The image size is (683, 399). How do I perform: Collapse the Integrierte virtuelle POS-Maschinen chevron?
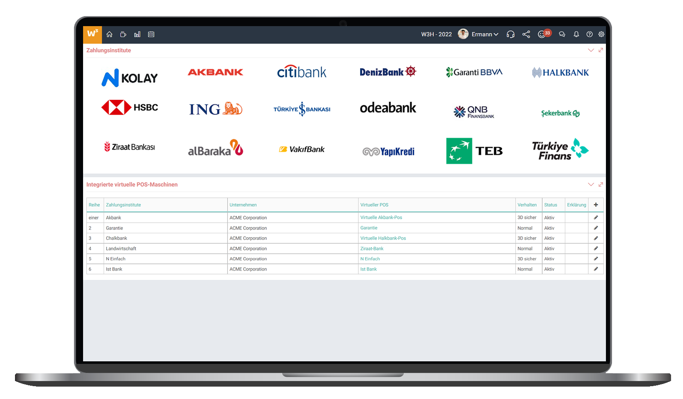591,185
